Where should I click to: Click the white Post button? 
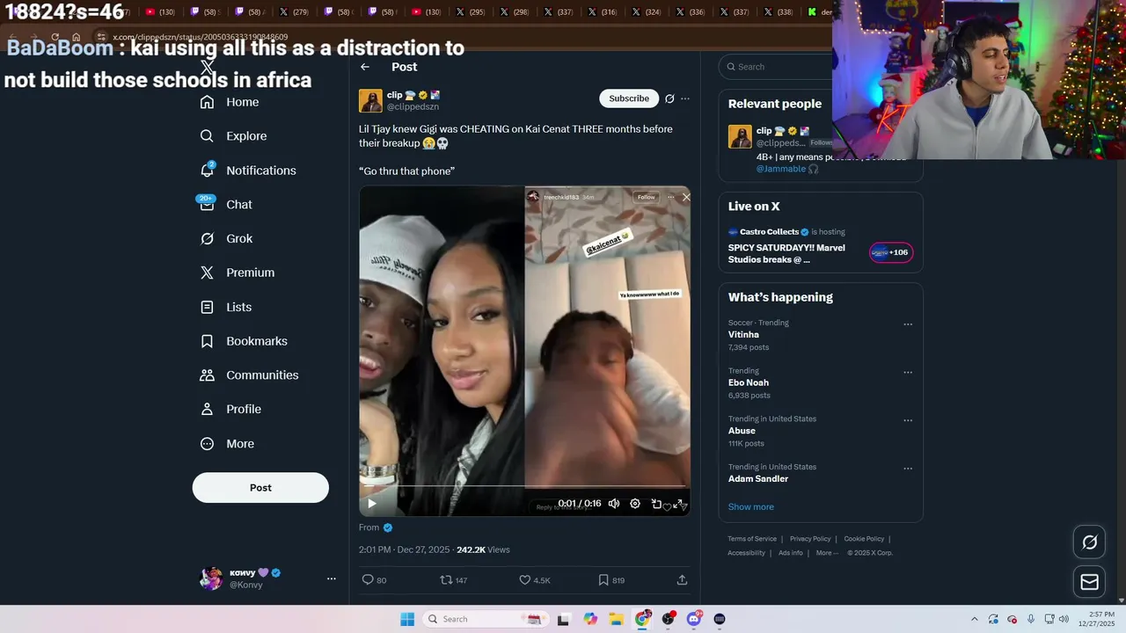pyautogui.click(x=260, y=488)
